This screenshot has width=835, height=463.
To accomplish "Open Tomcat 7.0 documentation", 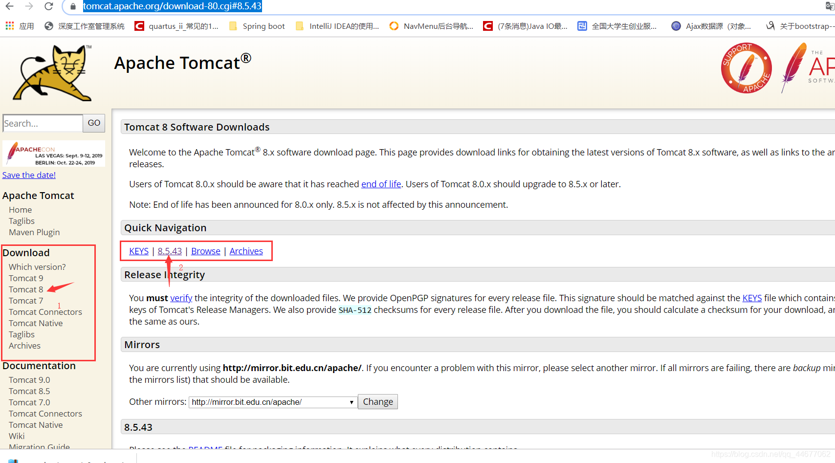I will pos(29,402).
